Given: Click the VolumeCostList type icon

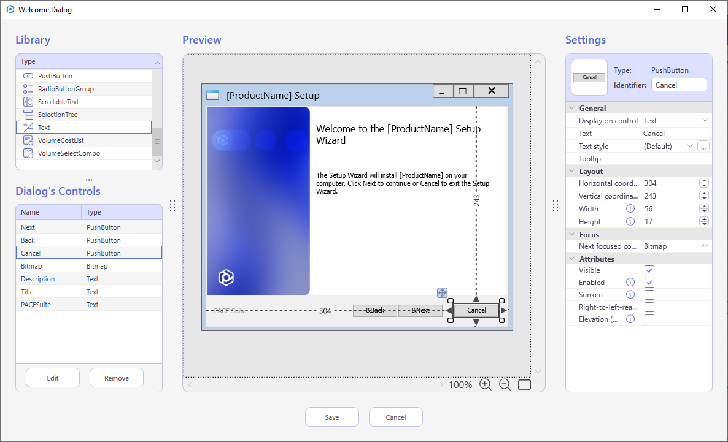Looking at the screenshot, I should 28,140.
